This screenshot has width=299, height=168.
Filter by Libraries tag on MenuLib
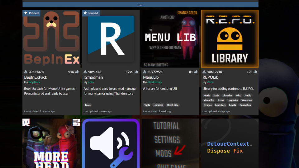click(158, 105)
